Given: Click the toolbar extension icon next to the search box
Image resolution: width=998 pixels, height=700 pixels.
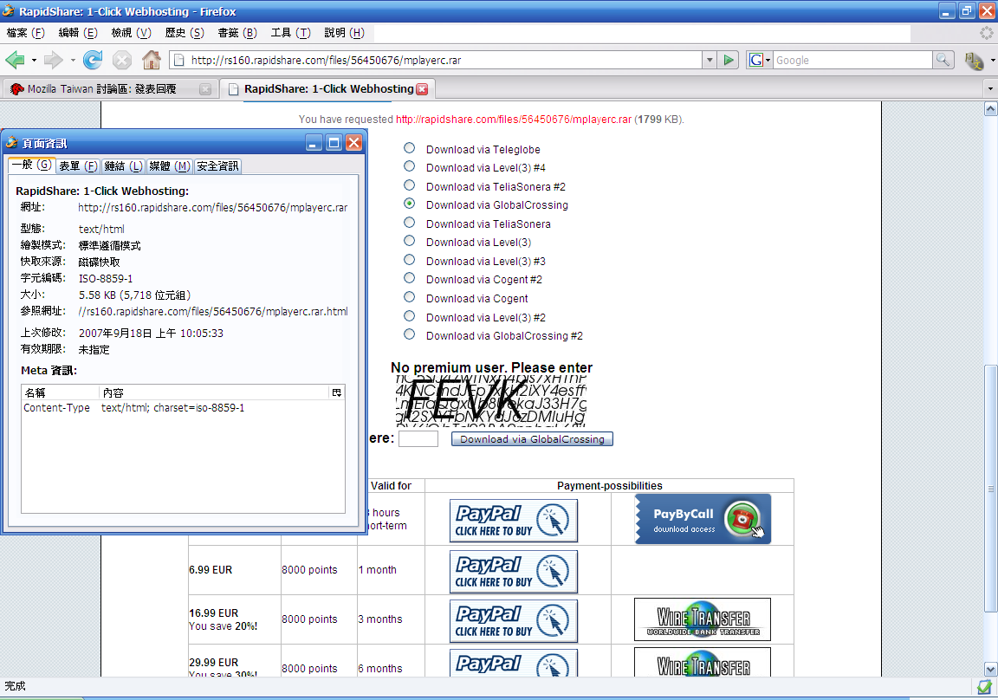Looking at the screenshot, I should 974,62.
